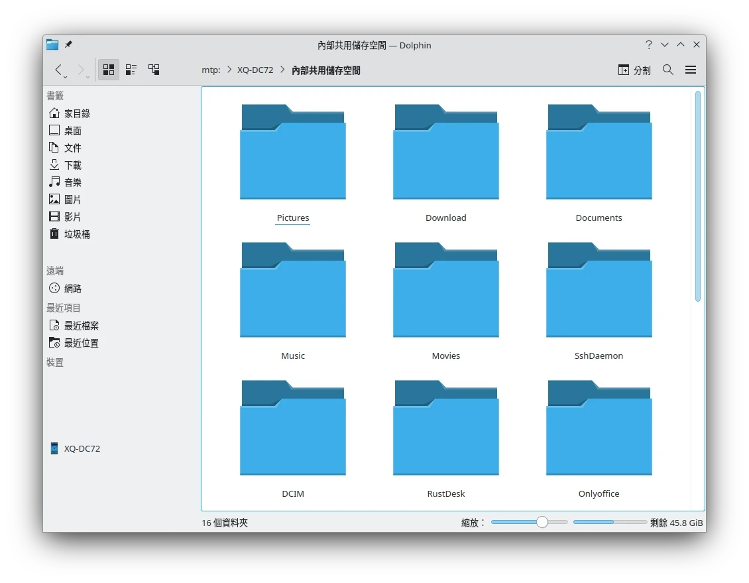749x583 pixels.
Task: Open the hamburger menu
Action: point(690,70)
